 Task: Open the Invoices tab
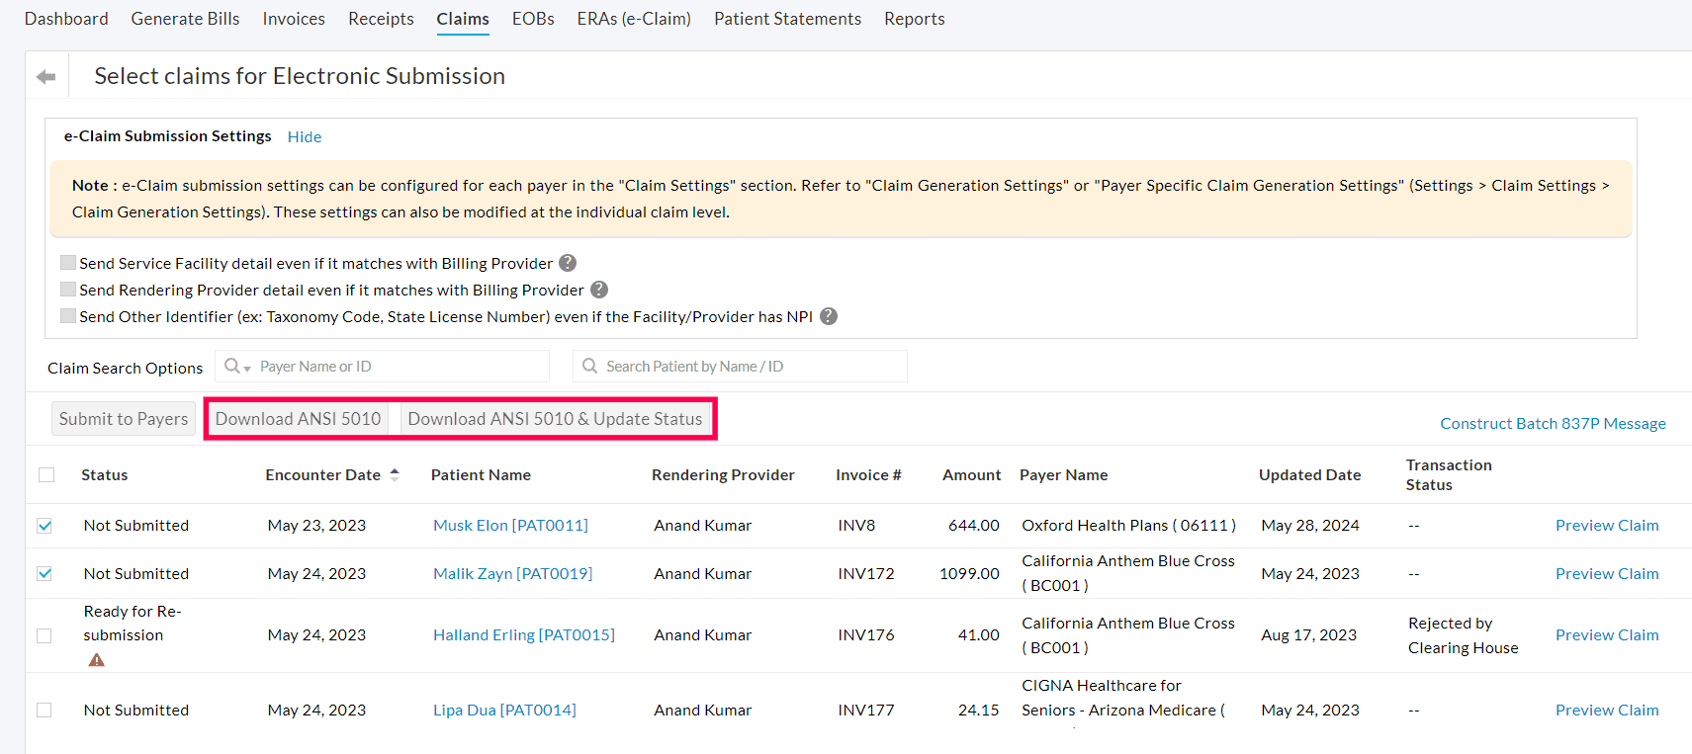(x=294, y=19)
